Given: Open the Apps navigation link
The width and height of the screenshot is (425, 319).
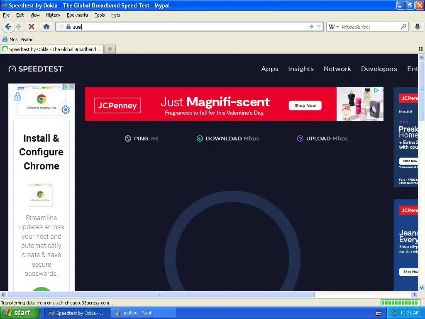Looking at the screenshot, I should click(270, 69).
